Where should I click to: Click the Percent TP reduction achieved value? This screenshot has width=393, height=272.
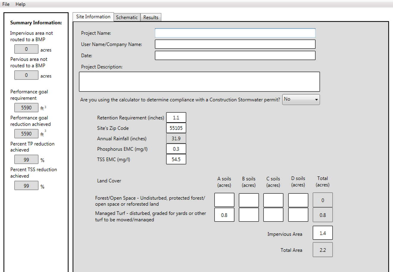26,160
